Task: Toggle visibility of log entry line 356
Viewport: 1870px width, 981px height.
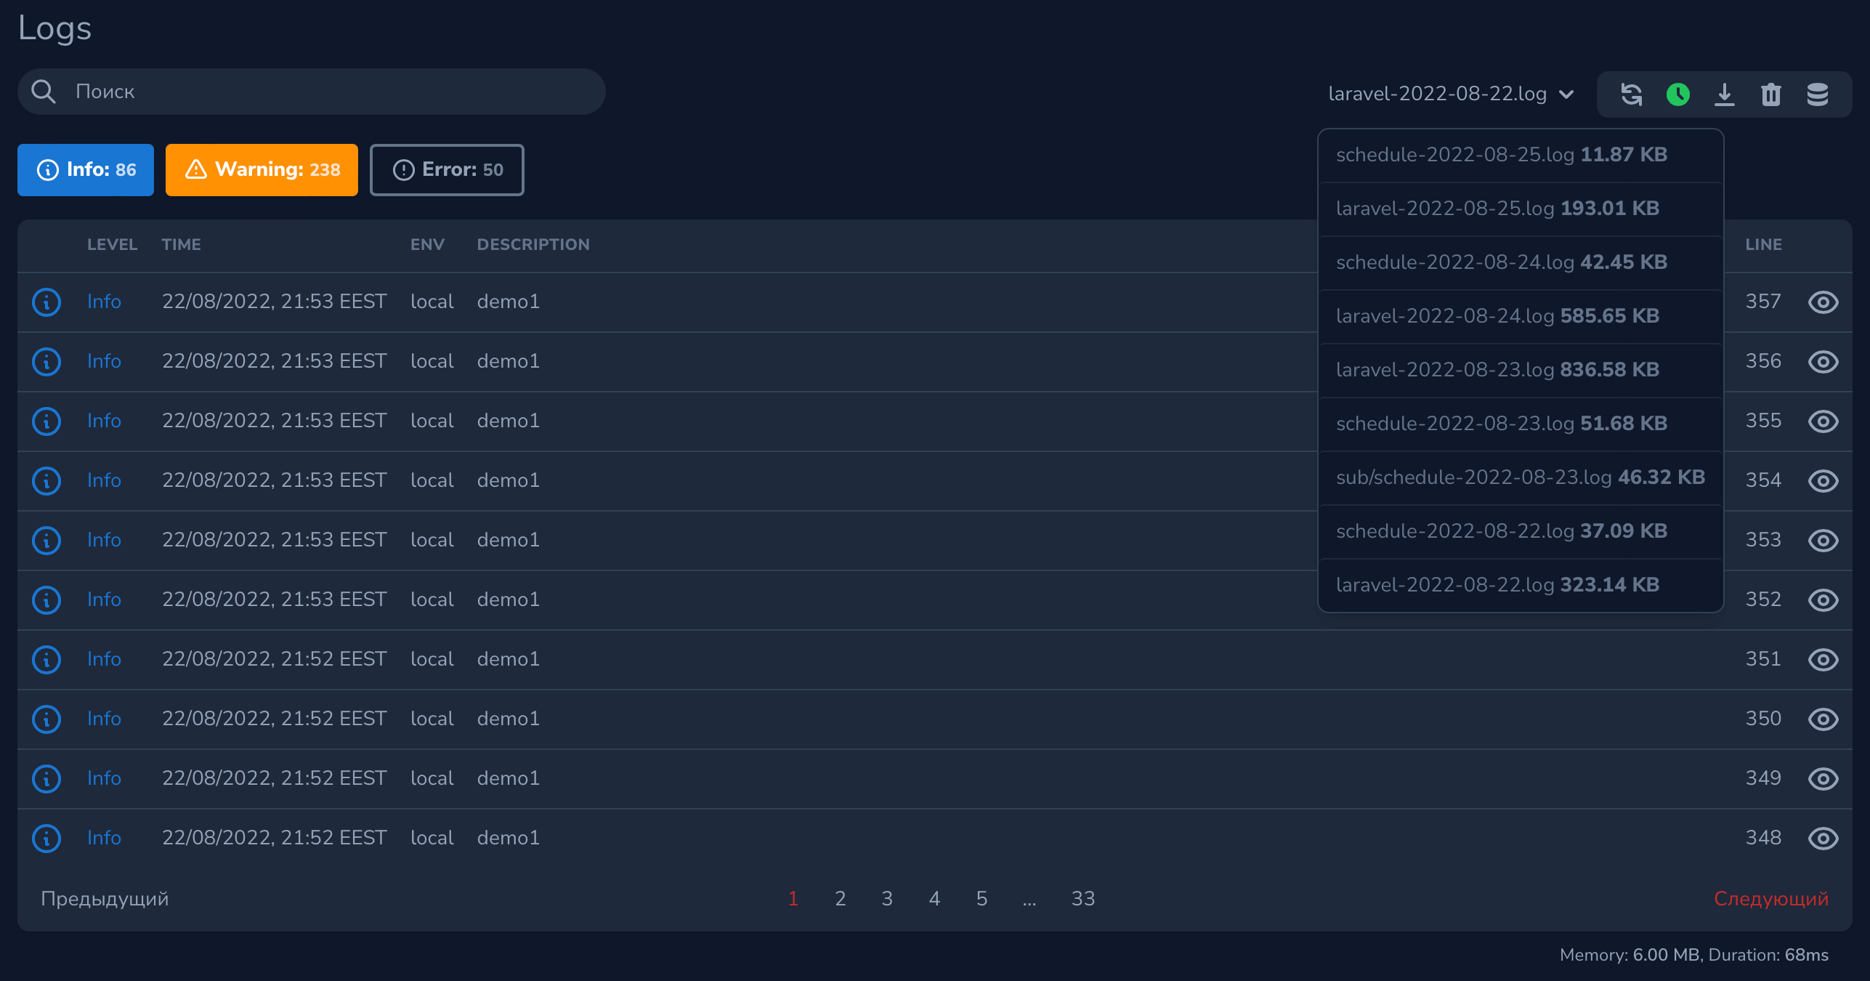Action: pos(1824,361)
